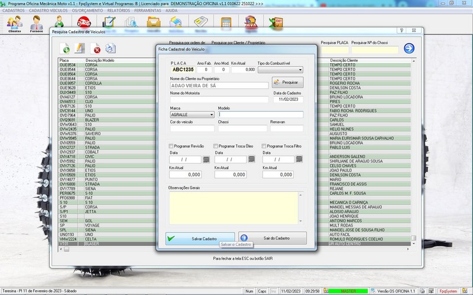Tick the Programar Troca Filtro checkbox

[264, 146]
